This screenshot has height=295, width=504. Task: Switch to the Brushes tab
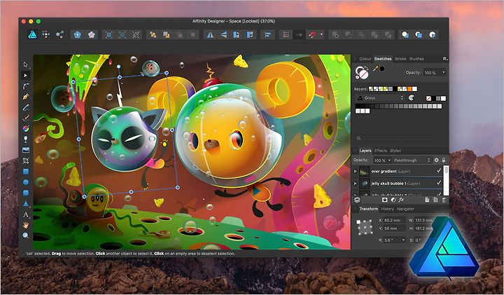click(416, 59)
